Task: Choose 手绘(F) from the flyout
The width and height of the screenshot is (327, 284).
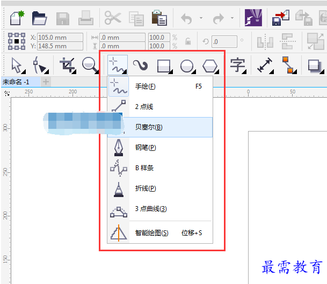Action: tap(160, 86)
